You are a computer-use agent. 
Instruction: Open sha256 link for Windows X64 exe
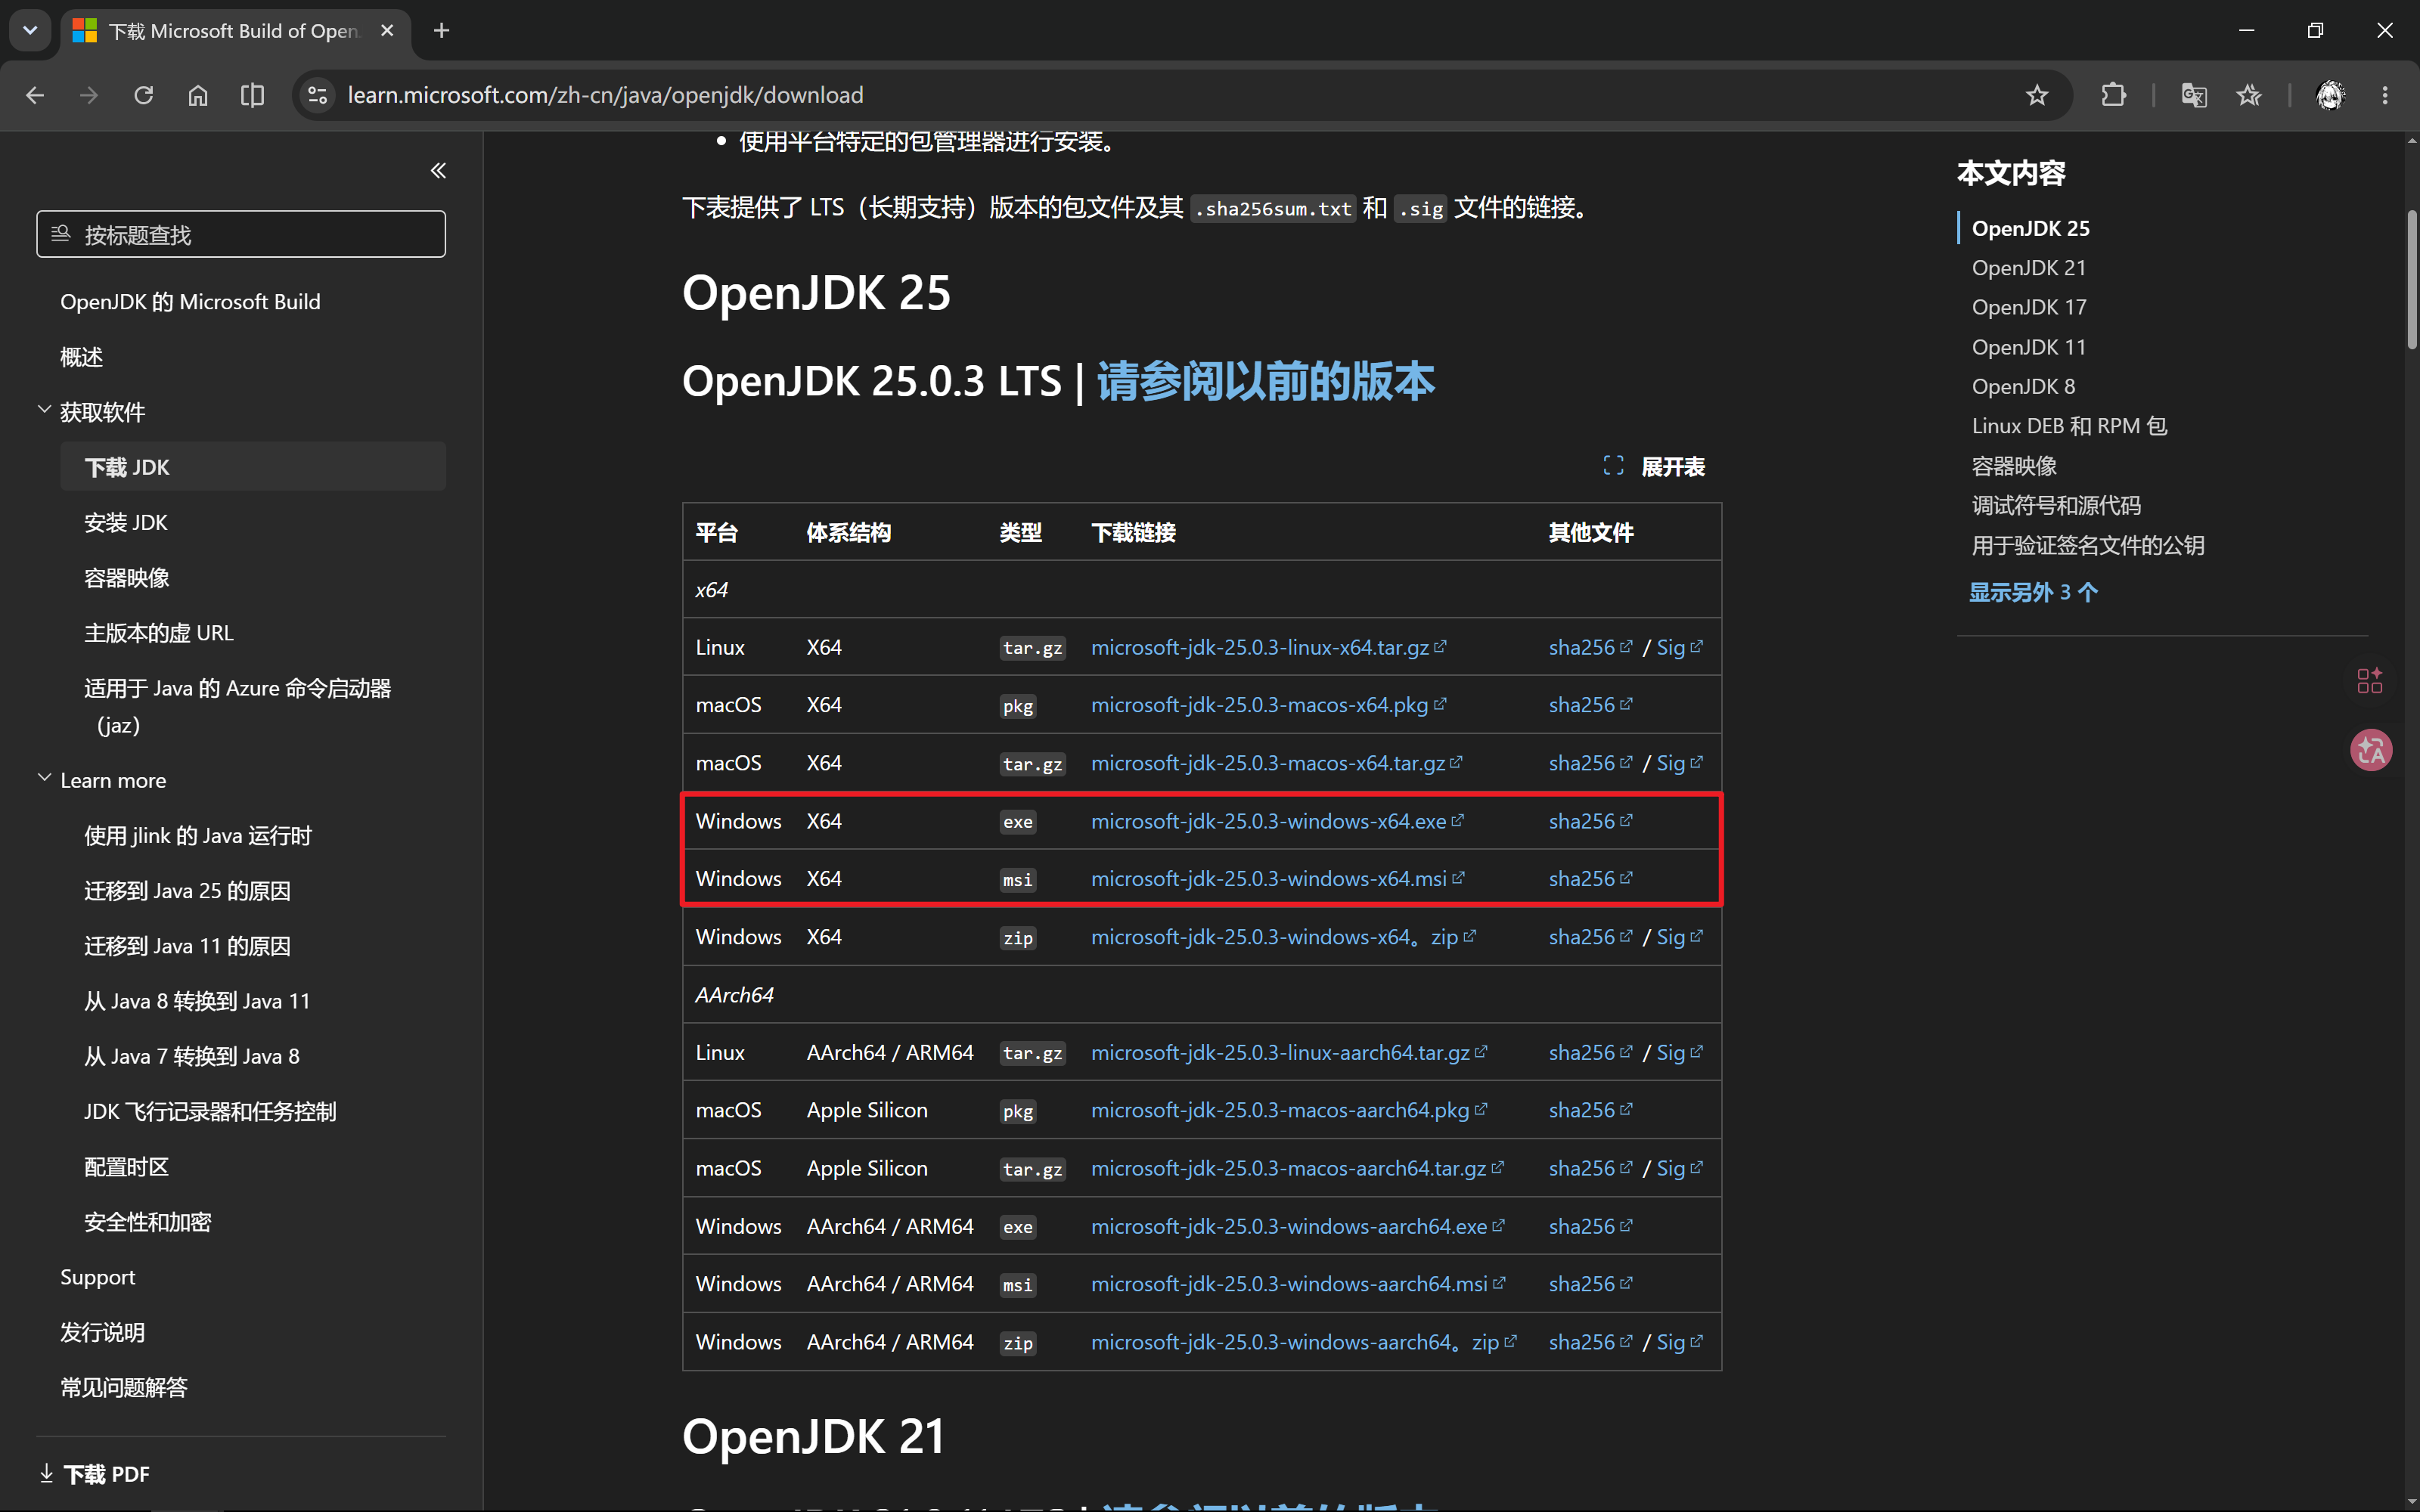pyautogui.click(x=1590, y=821)
